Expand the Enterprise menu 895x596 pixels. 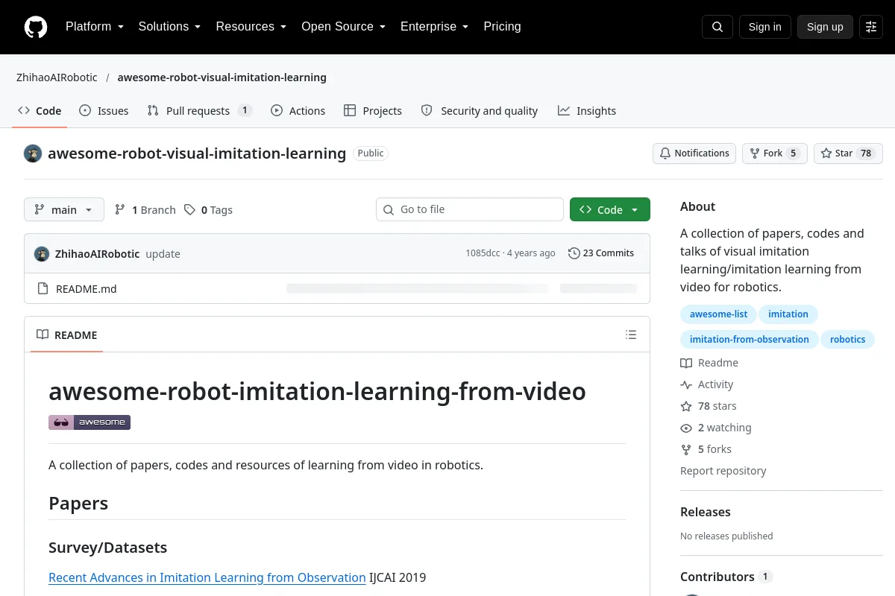coord(434,27)
